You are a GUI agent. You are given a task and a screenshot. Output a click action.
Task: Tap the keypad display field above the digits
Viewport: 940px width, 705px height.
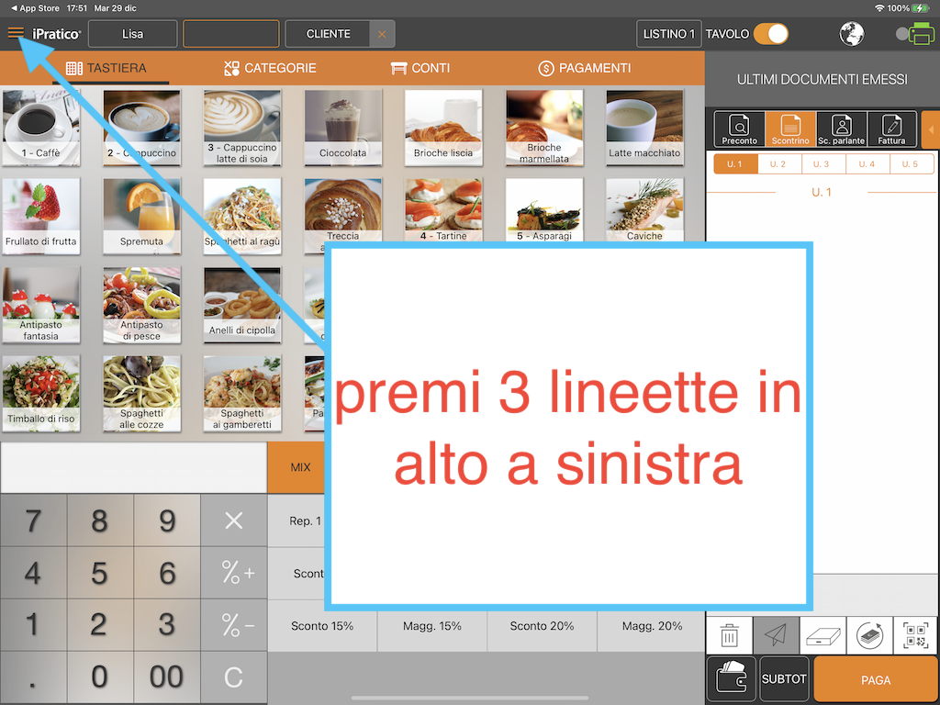point(134,467)
